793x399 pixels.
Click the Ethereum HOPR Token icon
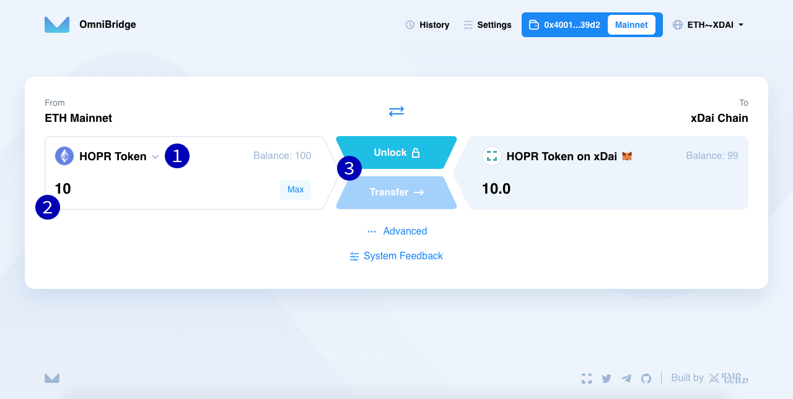[x=64, y=156]
